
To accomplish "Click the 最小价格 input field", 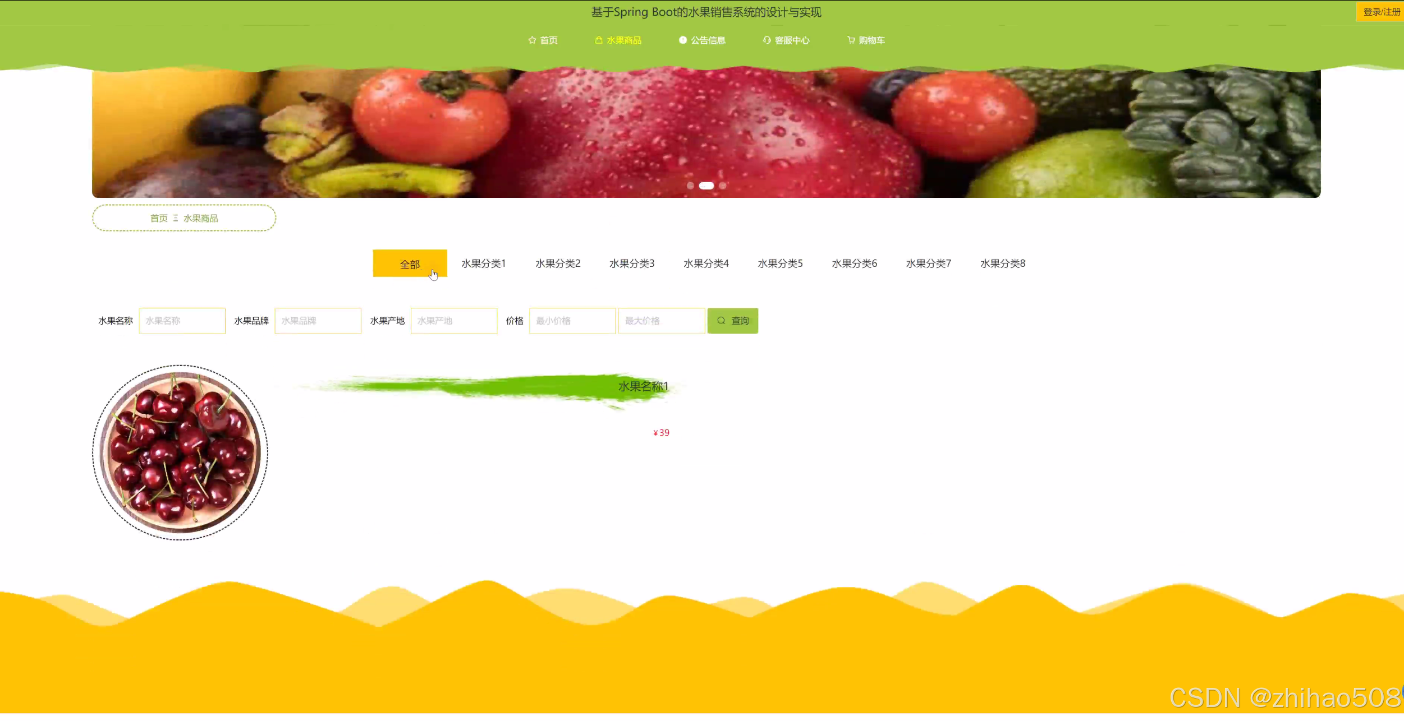I will pos(572,321).
